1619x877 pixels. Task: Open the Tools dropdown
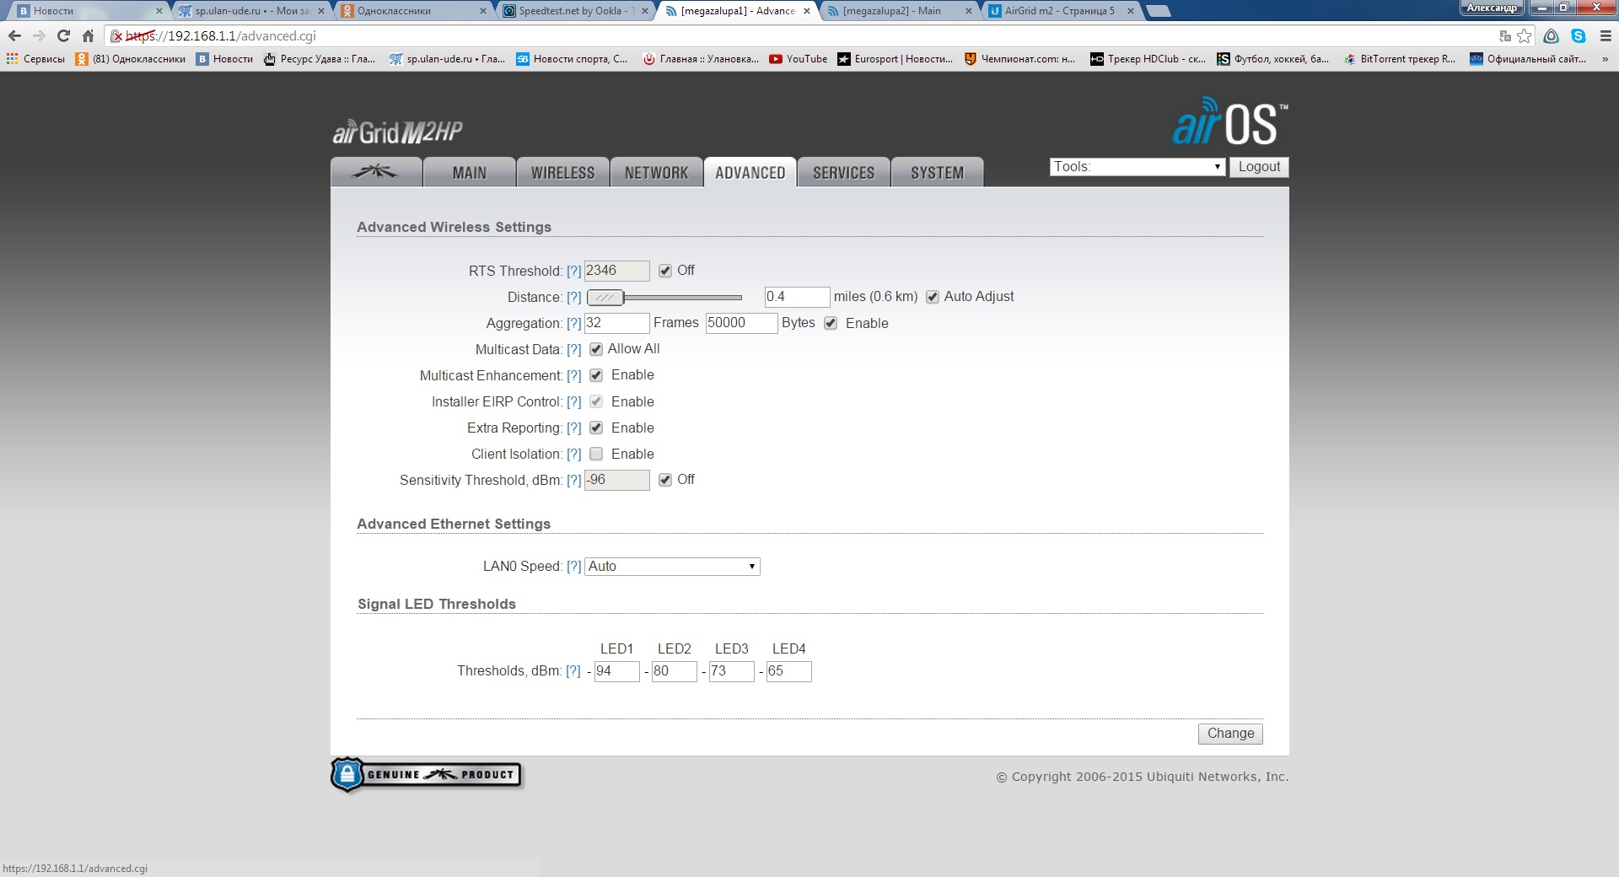coord(1138,167)
